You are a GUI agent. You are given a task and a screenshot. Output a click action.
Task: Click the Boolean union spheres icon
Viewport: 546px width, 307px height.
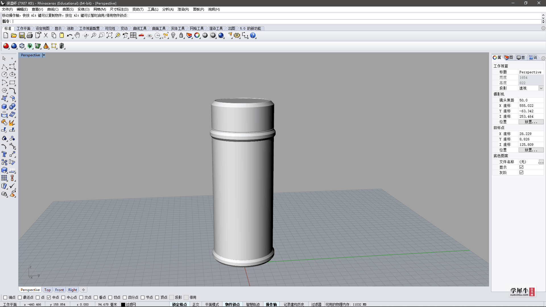pos(12,107)
